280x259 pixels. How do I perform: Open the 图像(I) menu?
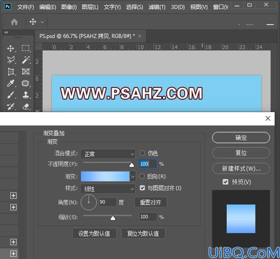point(69,7)
